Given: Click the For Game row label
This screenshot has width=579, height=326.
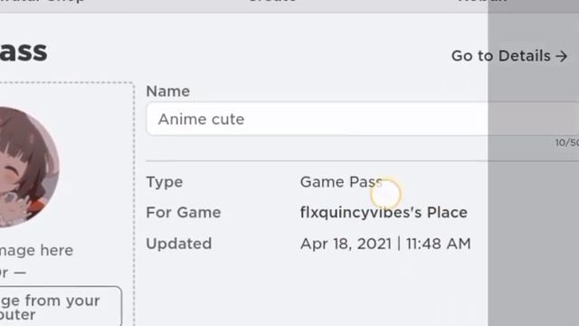Looking at the screenshot, I should [184, 213].
